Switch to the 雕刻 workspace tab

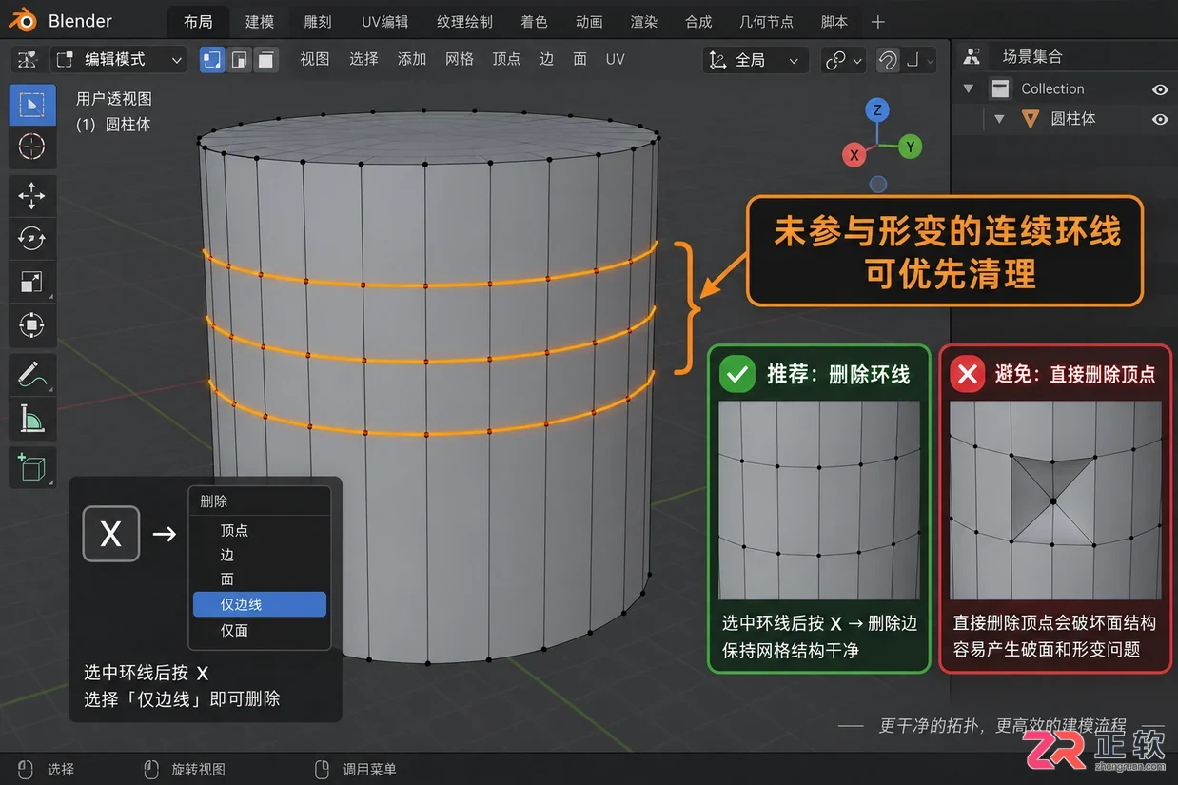click(x=318, y=21)
